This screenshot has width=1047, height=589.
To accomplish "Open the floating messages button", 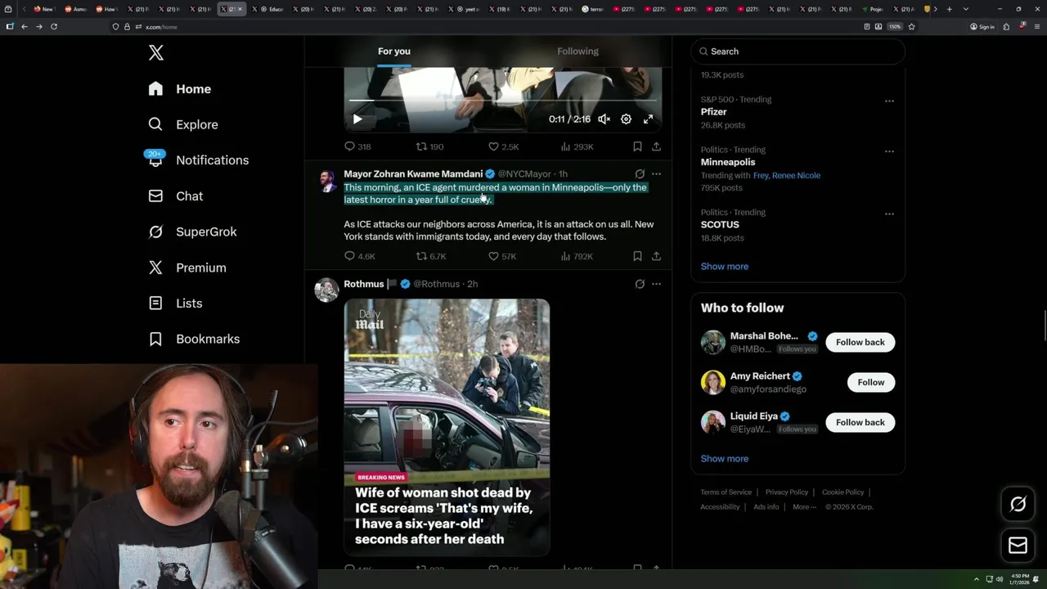I will [x=1018, y=546].
